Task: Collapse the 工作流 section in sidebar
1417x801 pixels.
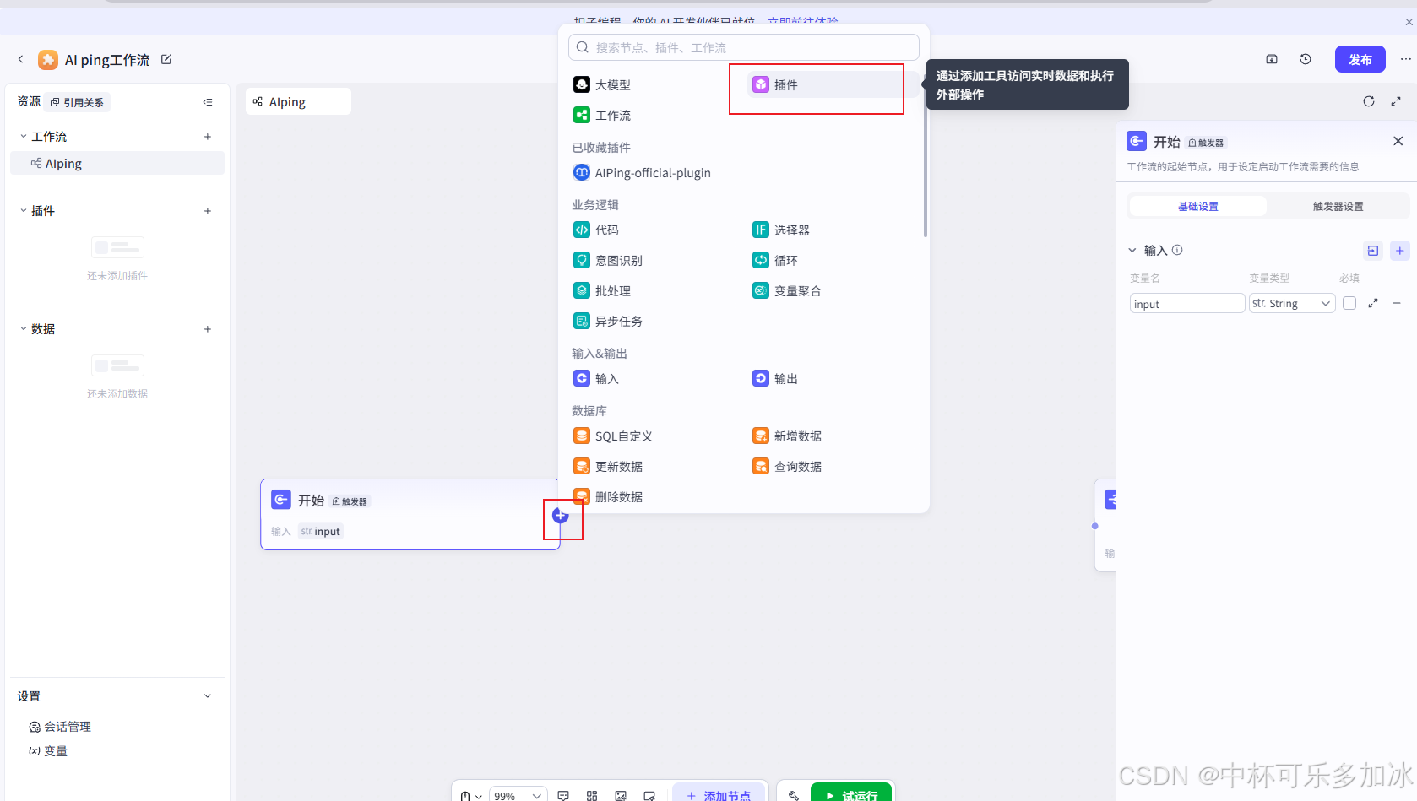Action: (x=24, y=136)
